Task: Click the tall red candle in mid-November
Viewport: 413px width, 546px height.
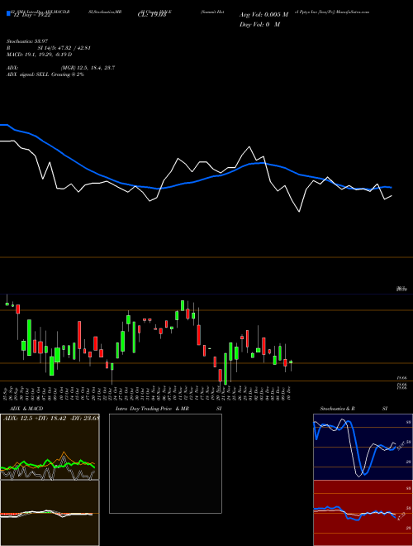Action: click(x=199, y=335)
